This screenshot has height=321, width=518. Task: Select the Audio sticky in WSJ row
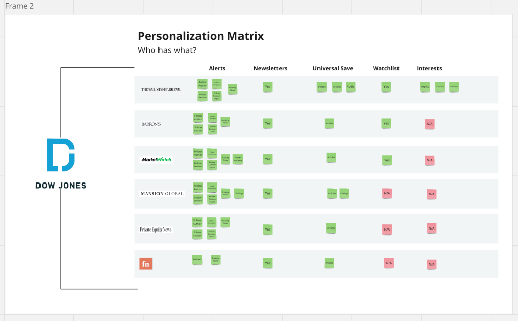tap(351, 87)
